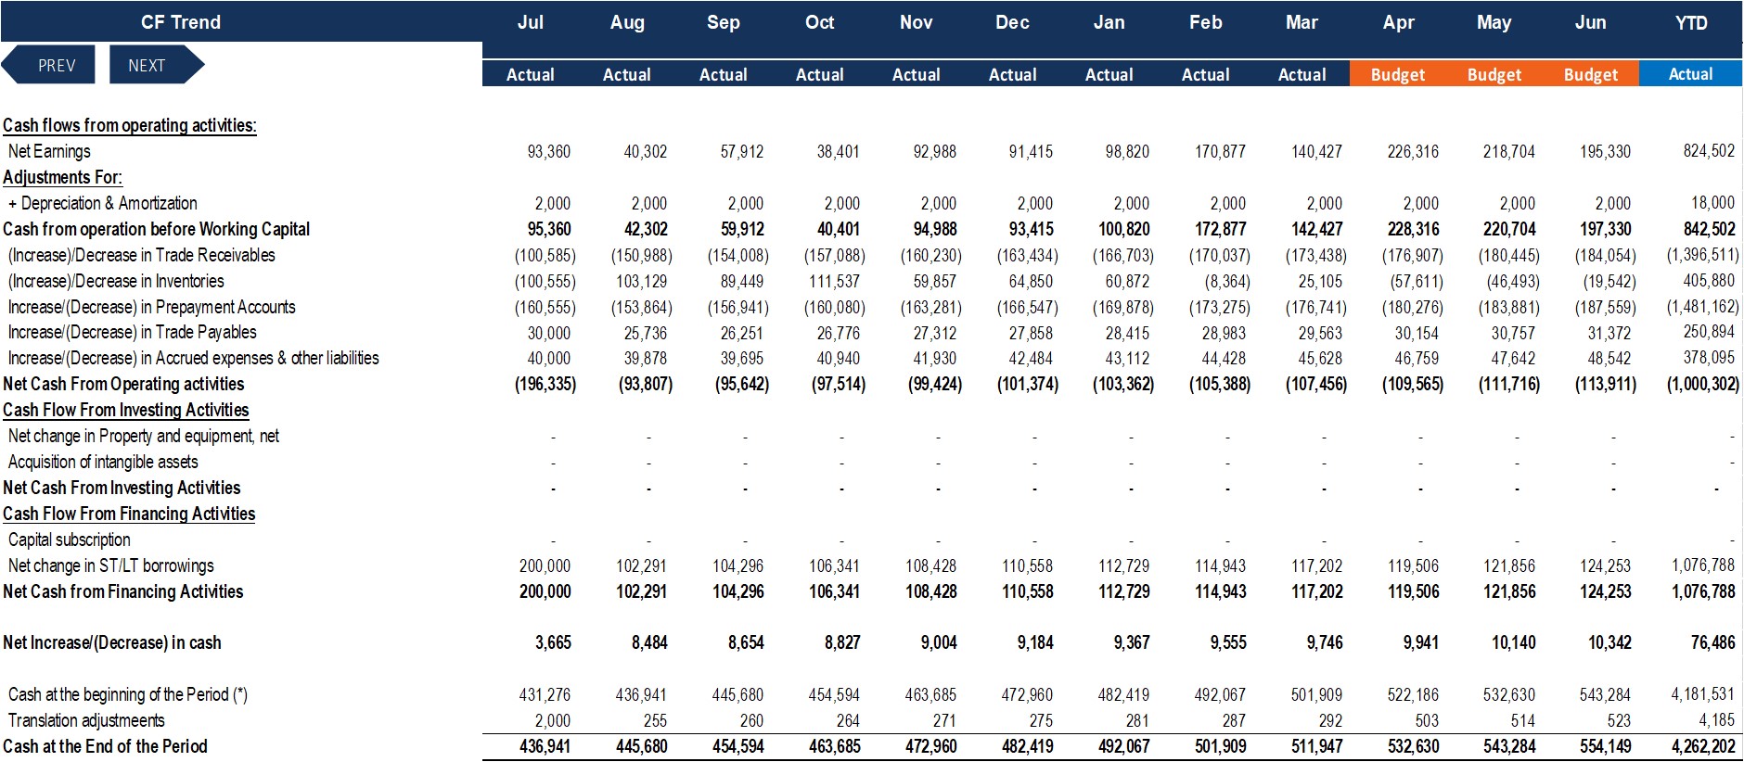
Task: Select 'Cash Flow From Financing Activities' heading
Action: [x=129, y=514]
